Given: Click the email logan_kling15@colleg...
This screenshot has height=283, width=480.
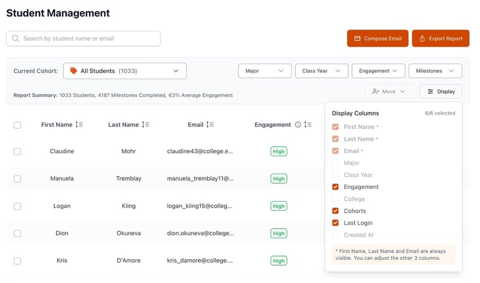Looking at the screenshot, I should point(199,206).
